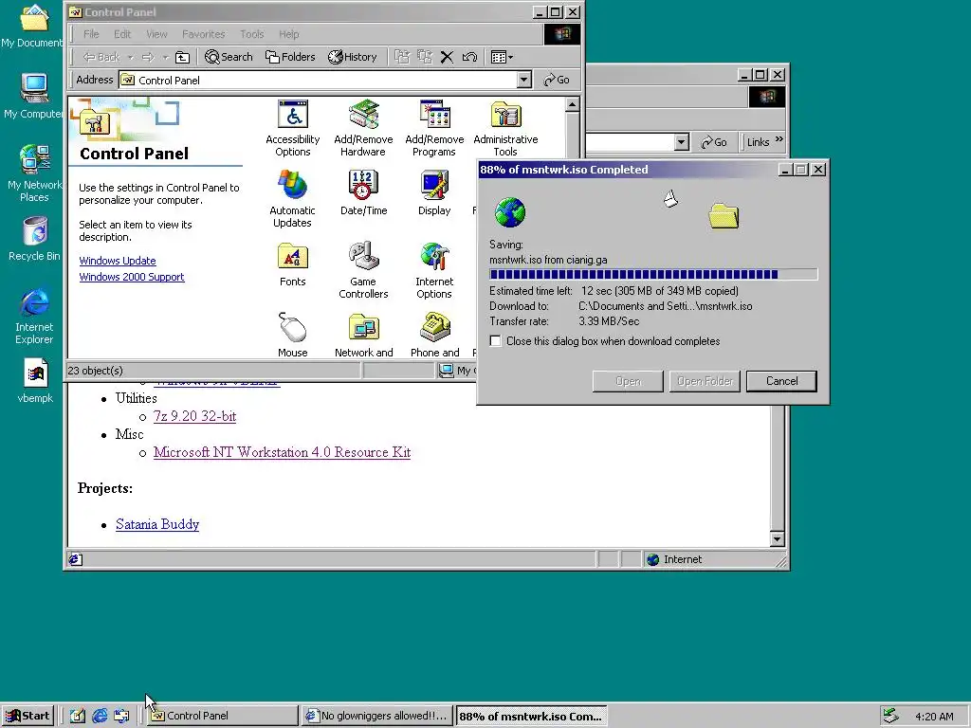The width and height of the screenshot is (971, 728).
Task: Click the Search toolbar button
Action: point(229,57)
